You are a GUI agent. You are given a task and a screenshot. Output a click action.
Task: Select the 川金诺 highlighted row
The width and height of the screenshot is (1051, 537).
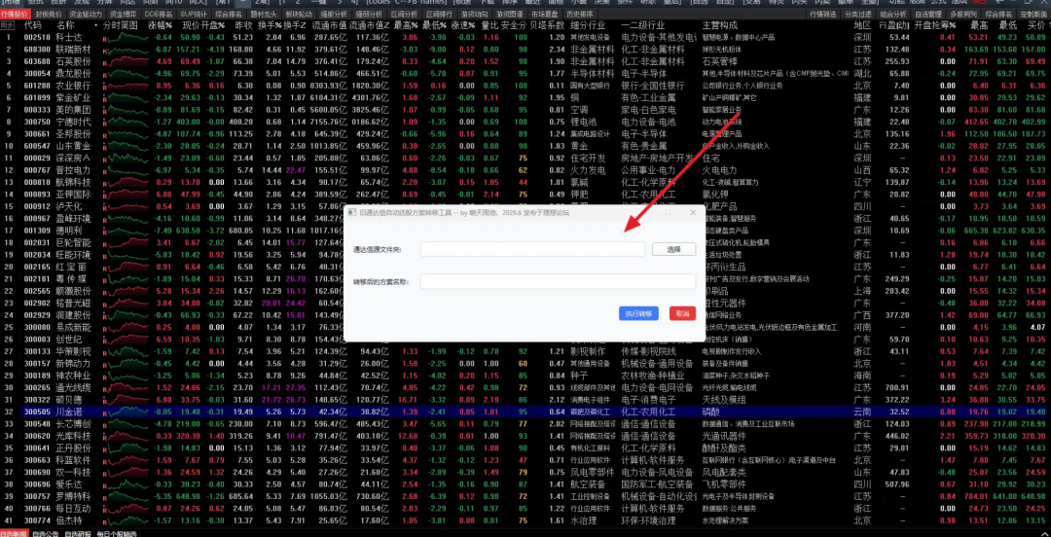525,411
